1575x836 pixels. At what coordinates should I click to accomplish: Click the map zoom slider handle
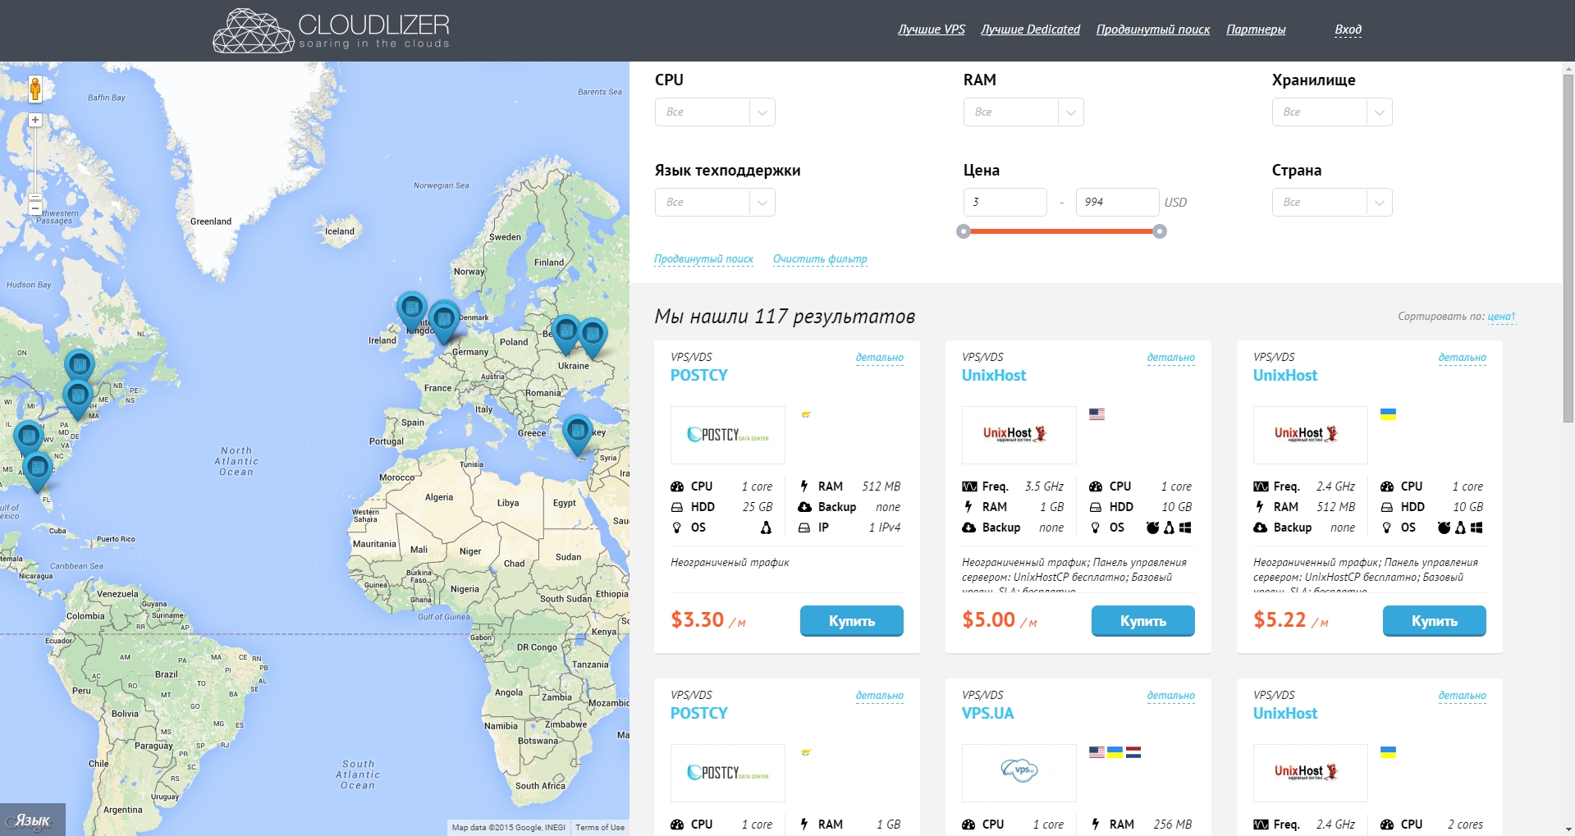35,198
